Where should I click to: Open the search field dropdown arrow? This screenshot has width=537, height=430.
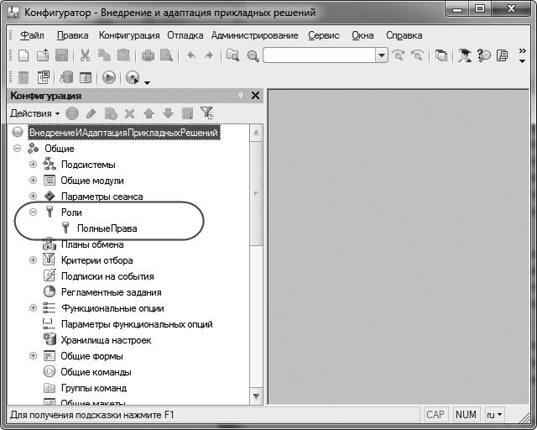(381, 55)
